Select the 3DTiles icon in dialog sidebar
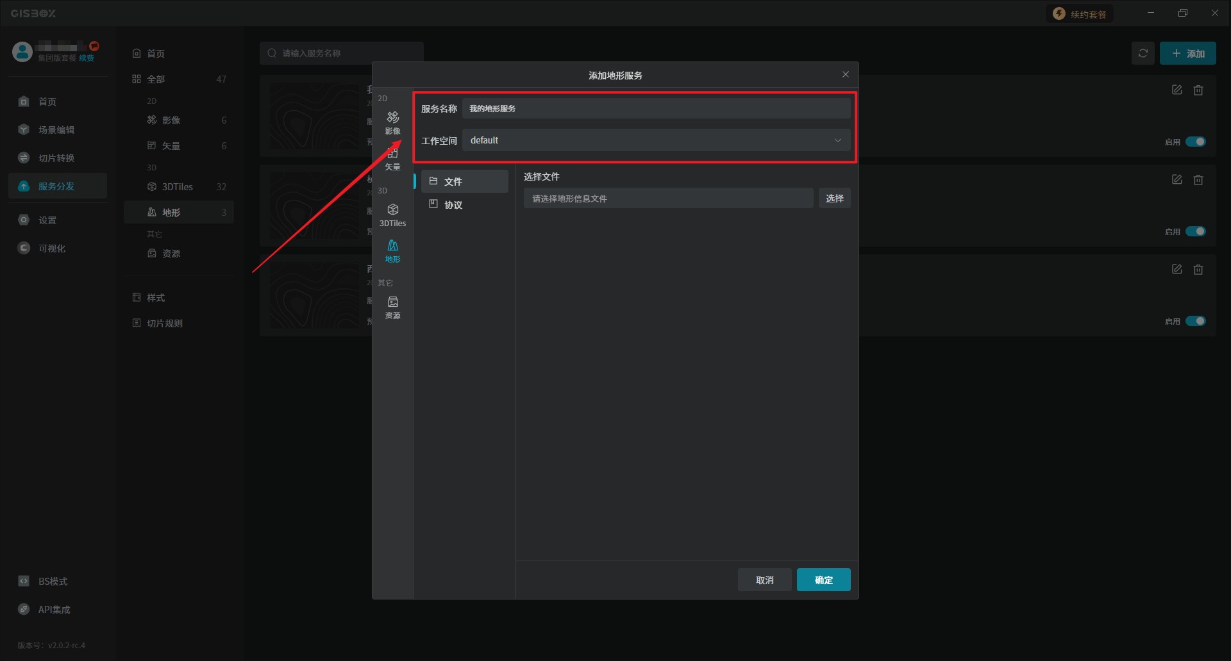The width and height of the screenshot is (1231, 661). [x=392, y=215]
